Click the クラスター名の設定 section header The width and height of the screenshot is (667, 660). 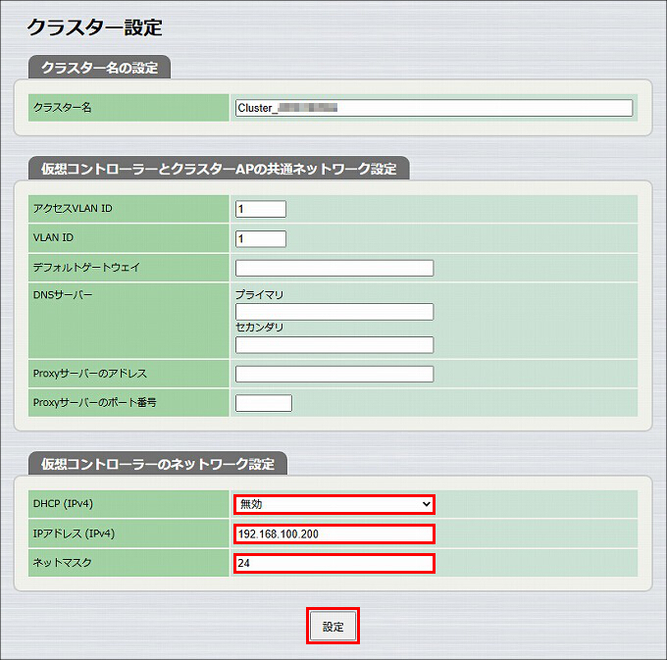tap(99, 68)
